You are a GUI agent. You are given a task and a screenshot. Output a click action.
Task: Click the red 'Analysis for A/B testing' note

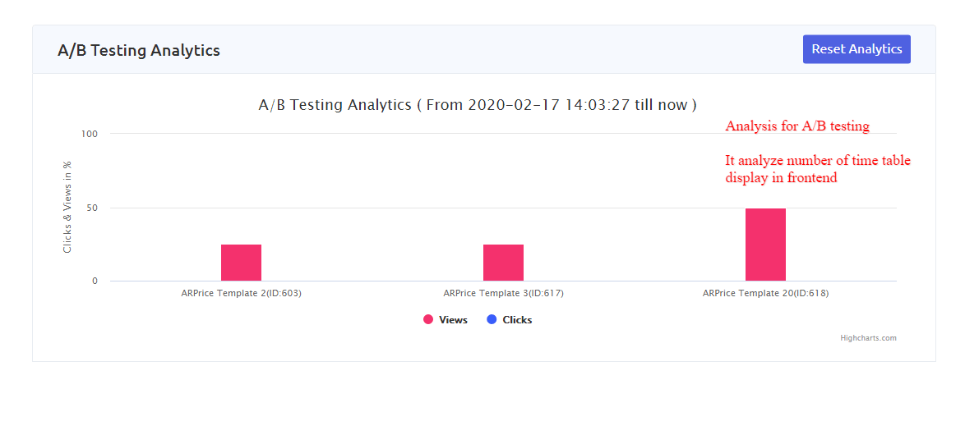click(797, 126)
